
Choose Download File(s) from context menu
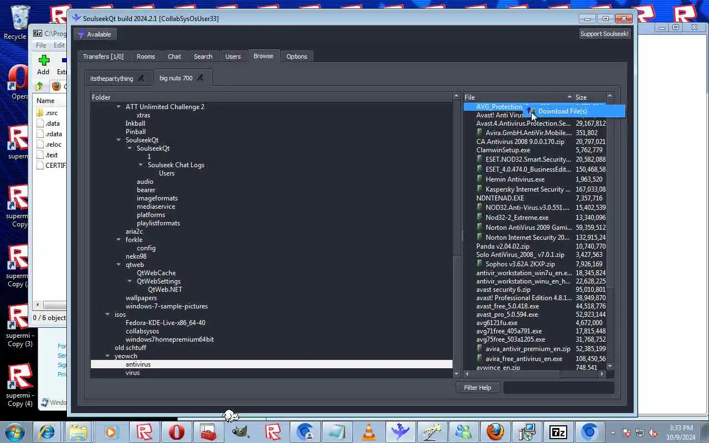click(x=574, y=111)
